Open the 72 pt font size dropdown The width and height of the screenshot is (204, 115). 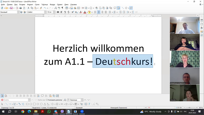[54, 12]
